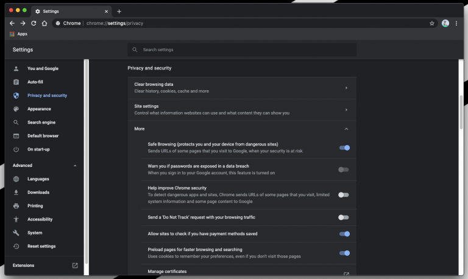Click the external link icon beside Extensions
The height and width of the screenshot is (279, 468).
75,266
